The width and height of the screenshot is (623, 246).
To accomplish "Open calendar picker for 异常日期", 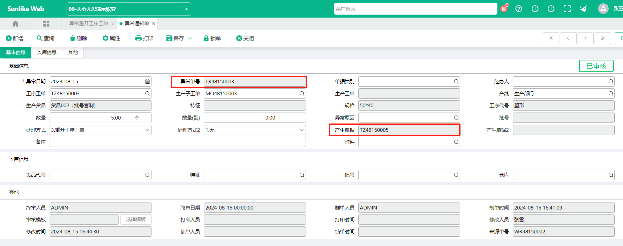I will pos(148,82).
